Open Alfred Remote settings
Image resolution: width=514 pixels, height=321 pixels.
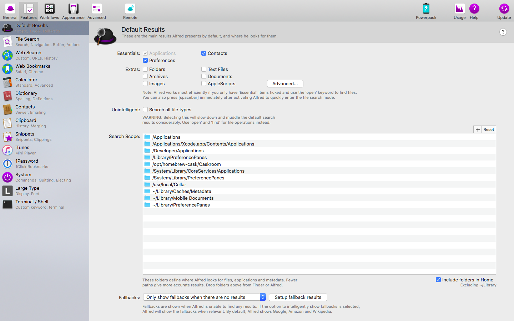click(x=130, y=11)
